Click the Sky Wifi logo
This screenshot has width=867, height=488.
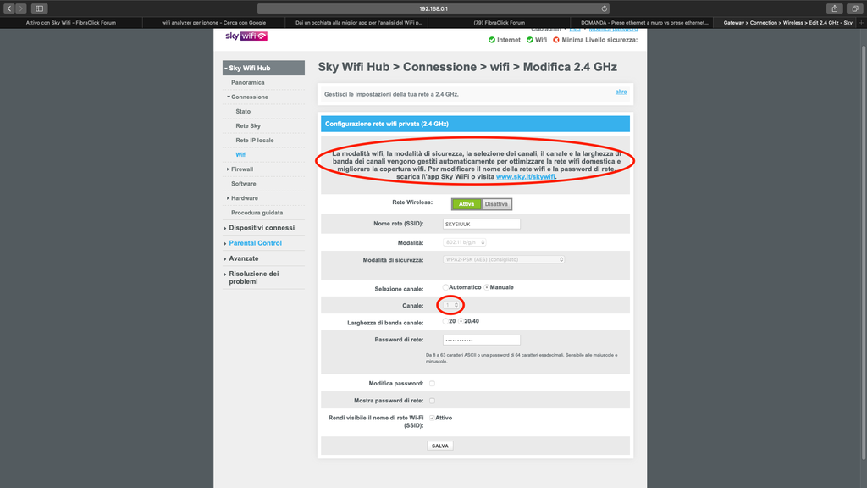click(x=246, y=36)
